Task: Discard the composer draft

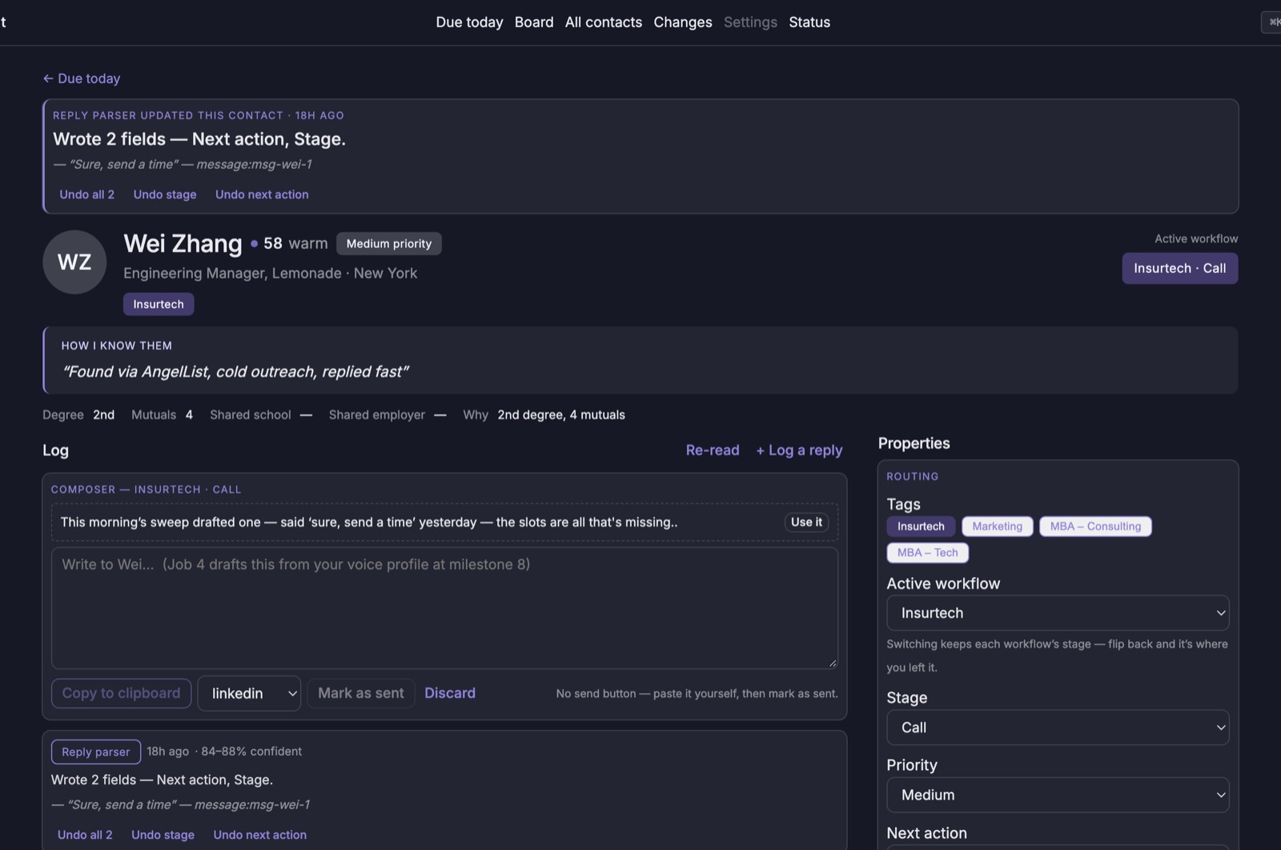Action: 450,693
